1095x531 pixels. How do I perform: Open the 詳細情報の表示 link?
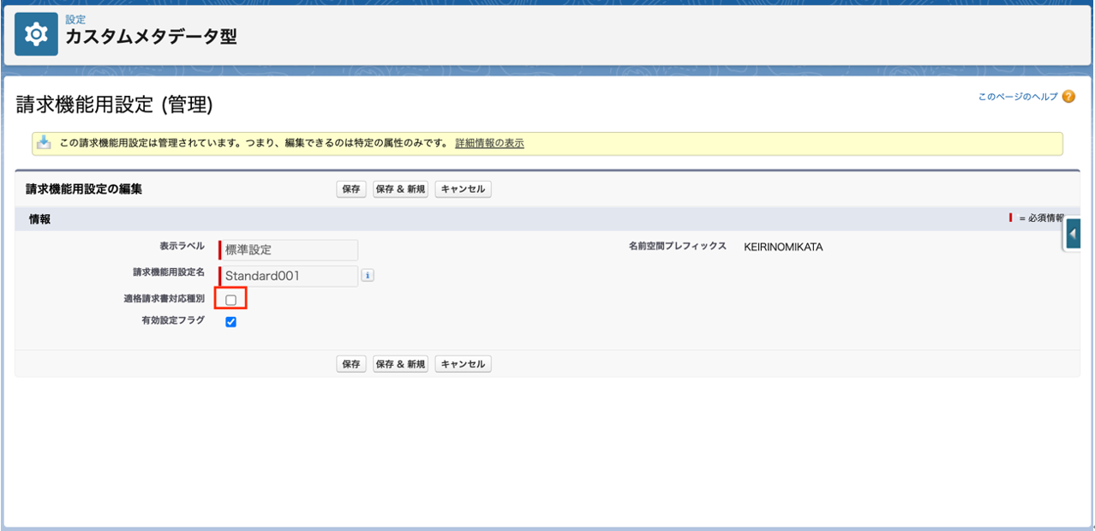point(489,144)
